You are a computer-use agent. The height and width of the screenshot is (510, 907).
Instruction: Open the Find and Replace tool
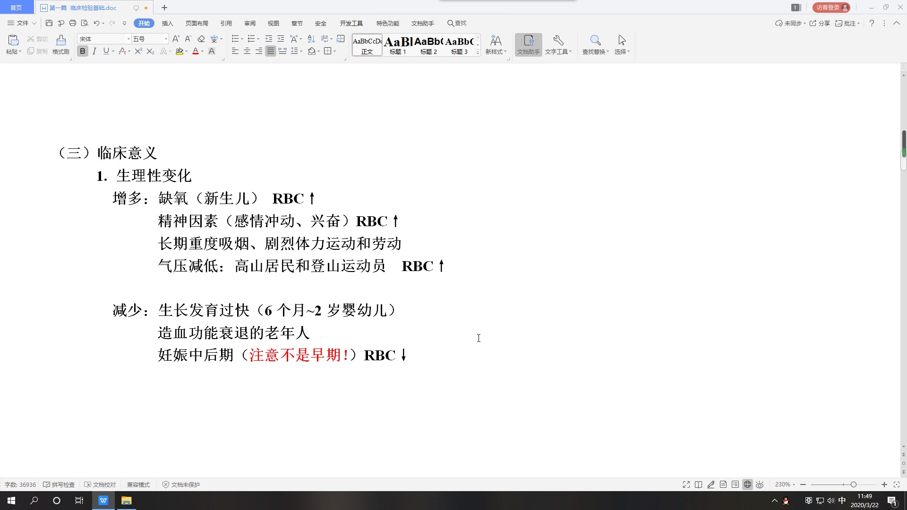pos(594,43)
